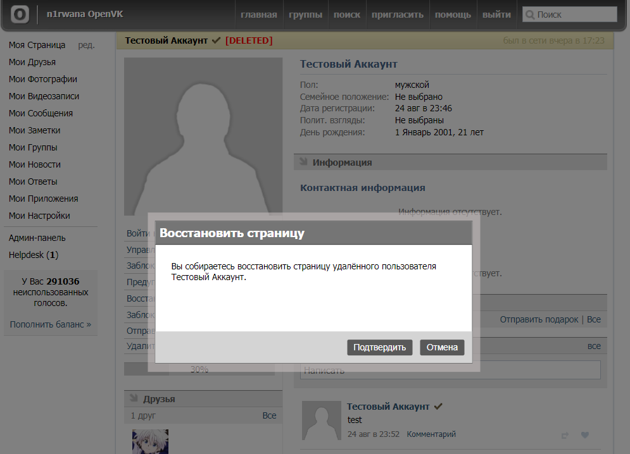Click Отправить подарок link
630x454 pixels.
pos(539,319)
